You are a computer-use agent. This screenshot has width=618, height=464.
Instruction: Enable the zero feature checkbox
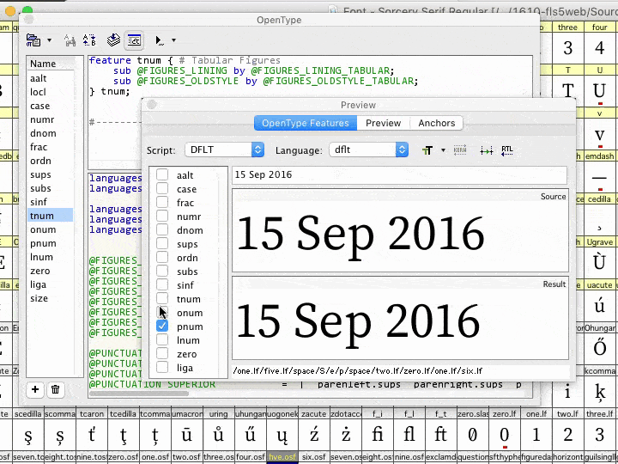click(162, 353)
